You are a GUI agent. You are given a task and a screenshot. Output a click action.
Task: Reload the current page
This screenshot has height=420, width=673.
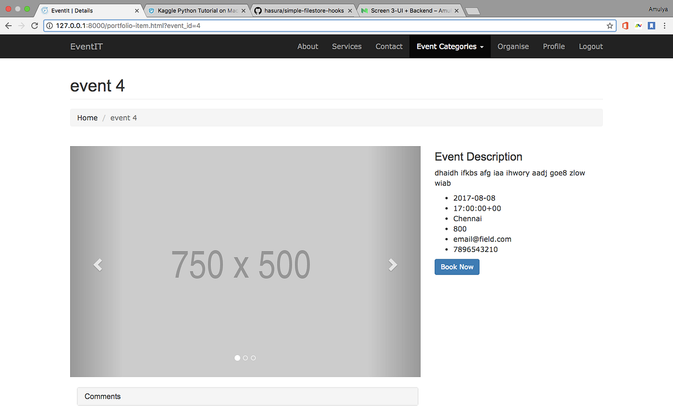[35, 25]
